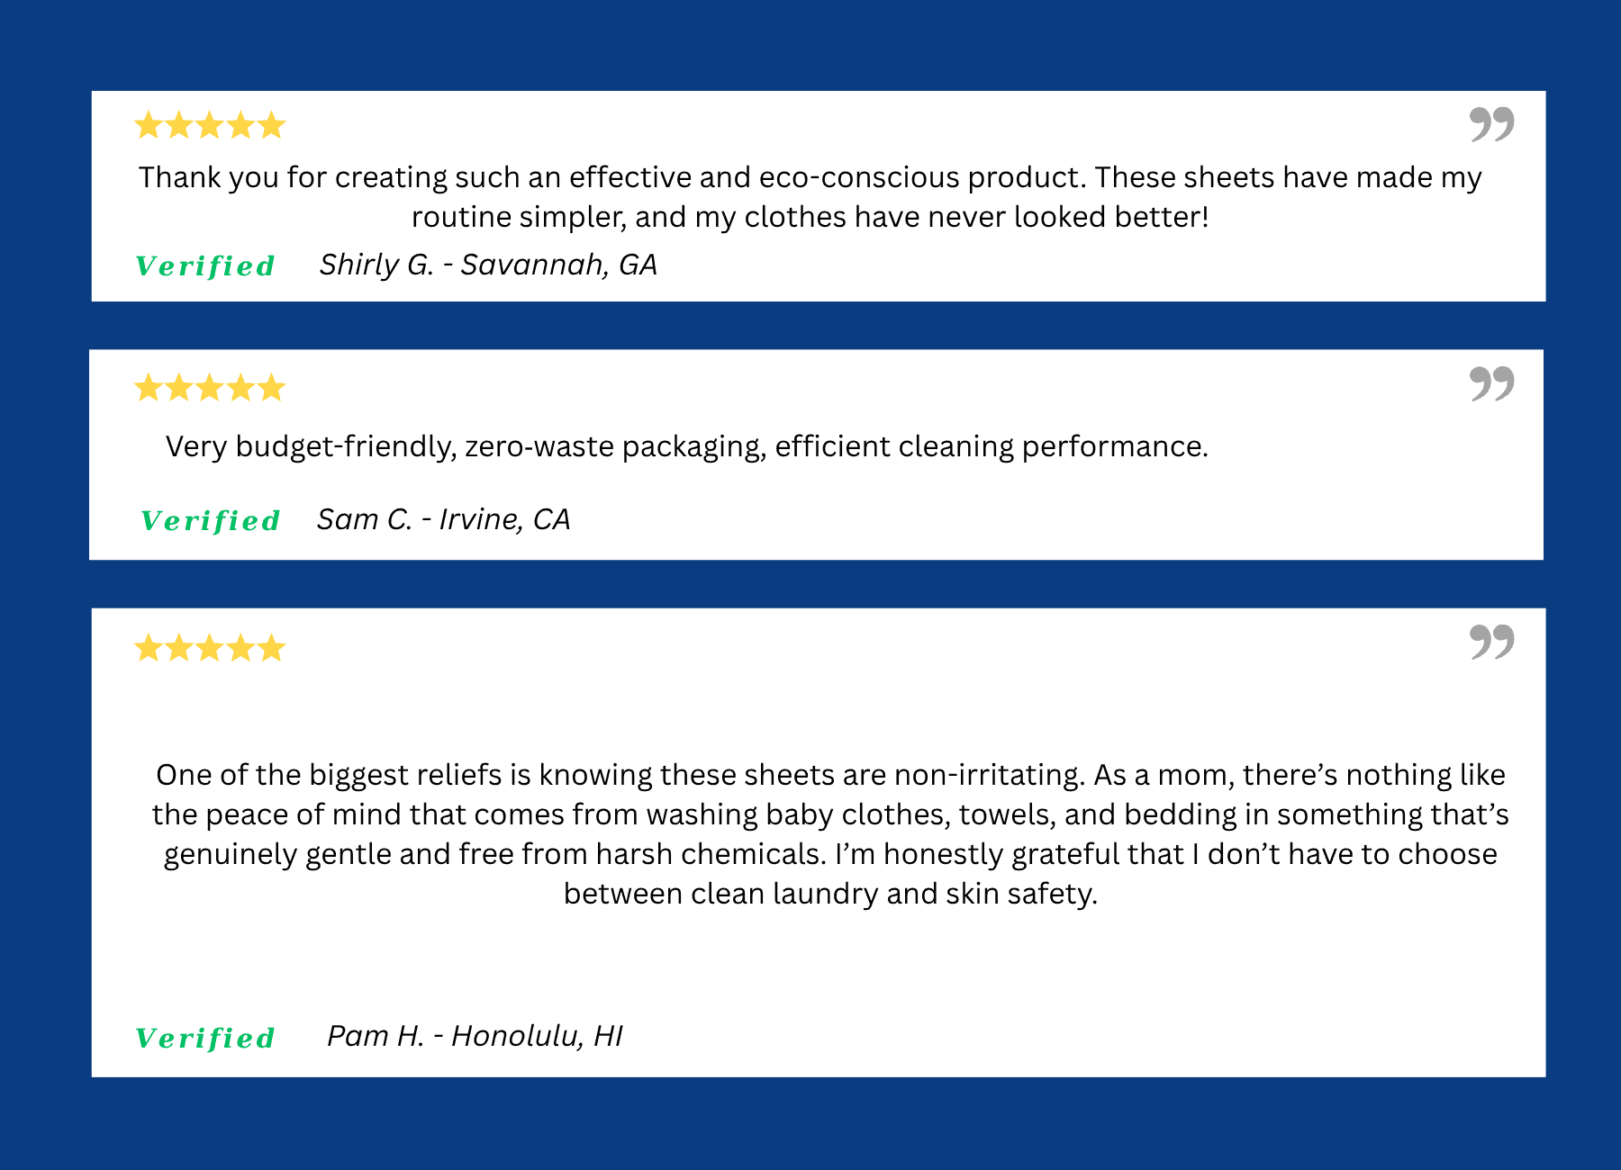Screen dimensions: 1621x1170
Task: Click the star rating on Sam's review
Action: pos(210,388)
